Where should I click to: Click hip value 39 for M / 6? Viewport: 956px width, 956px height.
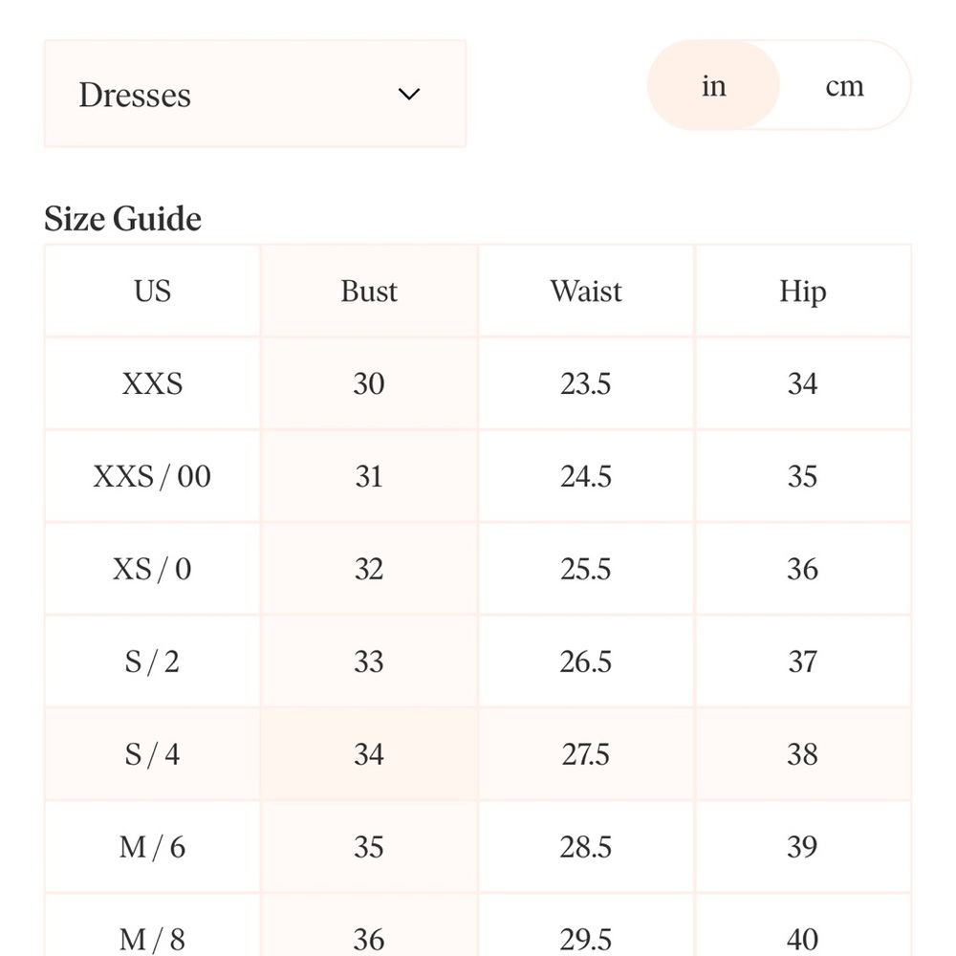tap(802, 847)
